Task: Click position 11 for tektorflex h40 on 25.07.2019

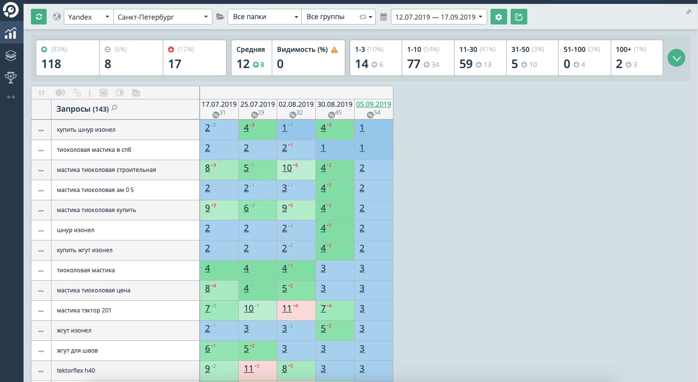Action: (249, 369)
